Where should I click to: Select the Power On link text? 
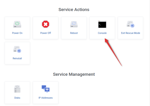(x=17, y=33)
